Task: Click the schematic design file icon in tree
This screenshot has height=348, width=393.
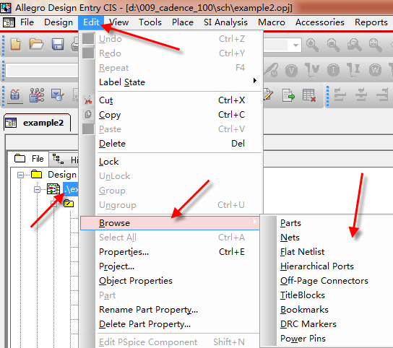Action: pyautogui.click(x=53, y=189)
